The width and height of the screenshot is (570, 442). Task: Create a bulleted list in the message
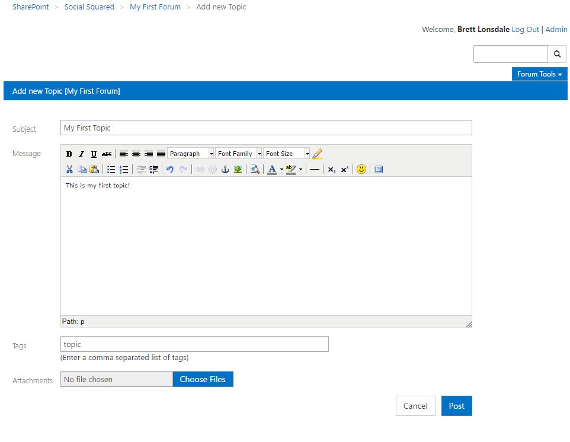pyautogui.click(x=111, y=169)
